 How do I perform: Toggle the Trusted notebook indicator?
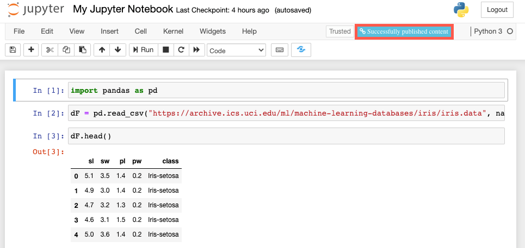click(339, 31)
